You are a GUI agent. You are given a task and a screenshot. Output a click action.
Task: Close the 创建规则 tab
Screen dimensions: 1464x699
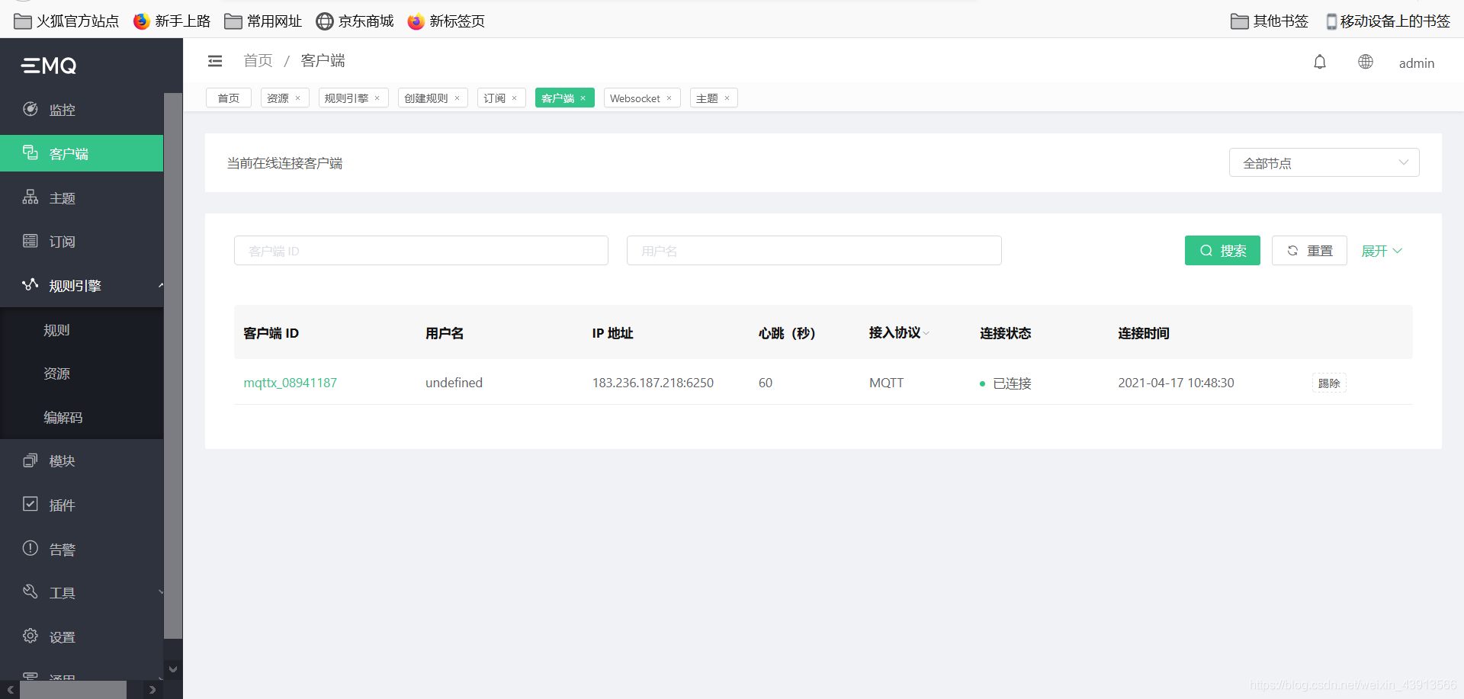click(457, 98)
